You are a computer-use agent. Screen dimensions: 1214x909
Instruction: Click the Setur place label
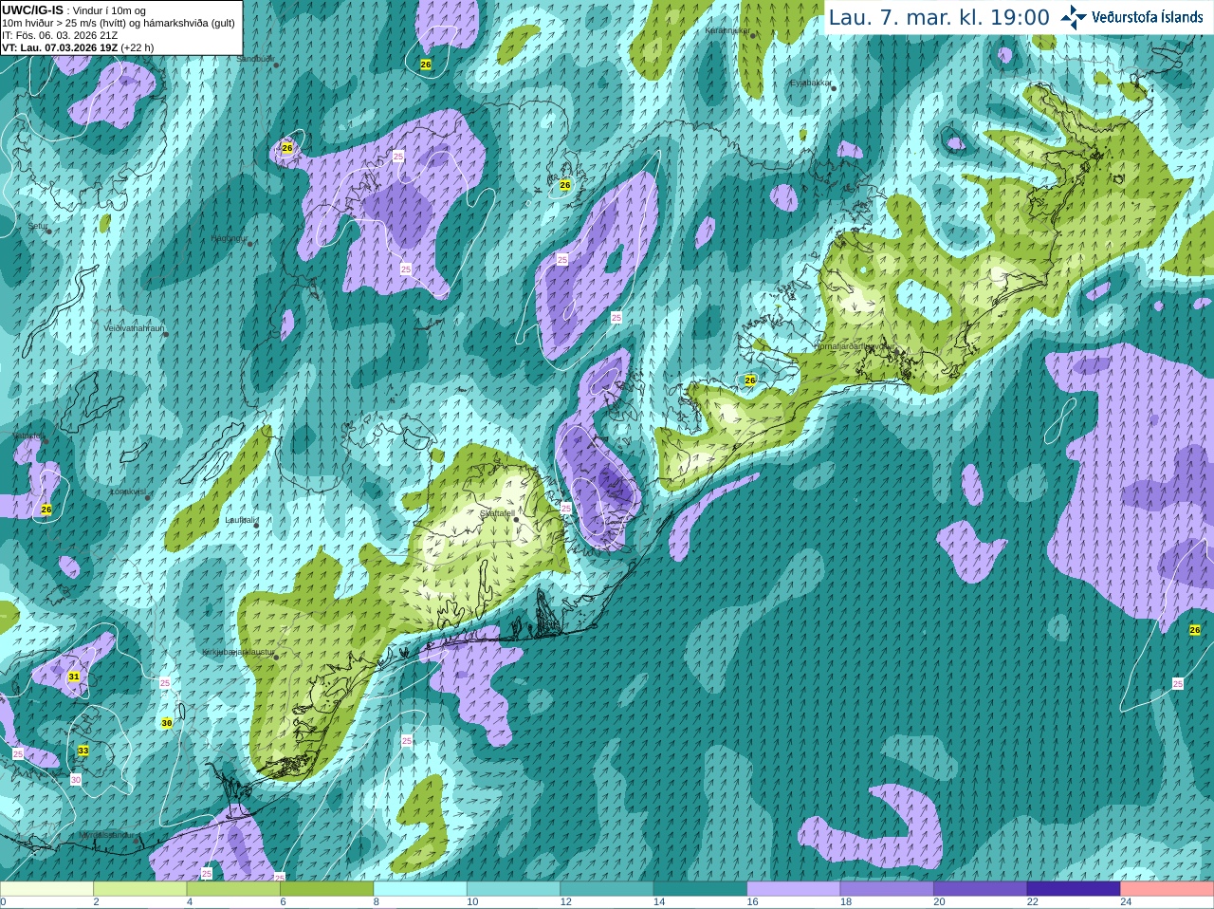[x=37, y=227]
